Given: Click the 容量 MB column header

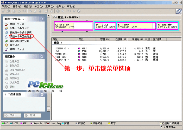Looking at the screenshot, I should 103,39.
